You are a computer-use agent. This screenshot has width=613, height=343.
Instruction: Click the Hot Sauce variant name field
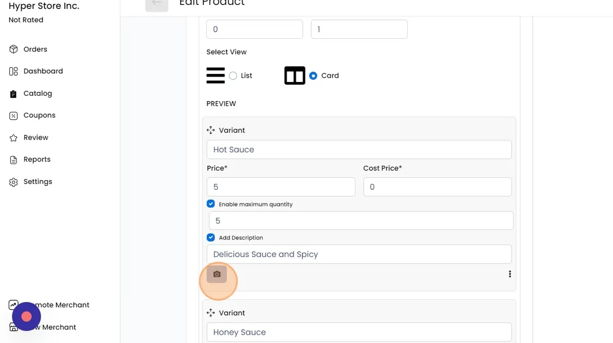coord(359,149)
